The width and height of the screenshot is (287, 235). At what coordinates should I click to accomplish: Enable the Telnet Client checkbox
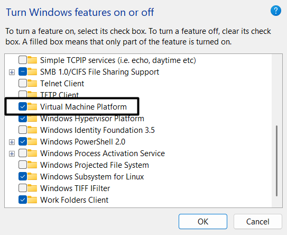(23, 83)
